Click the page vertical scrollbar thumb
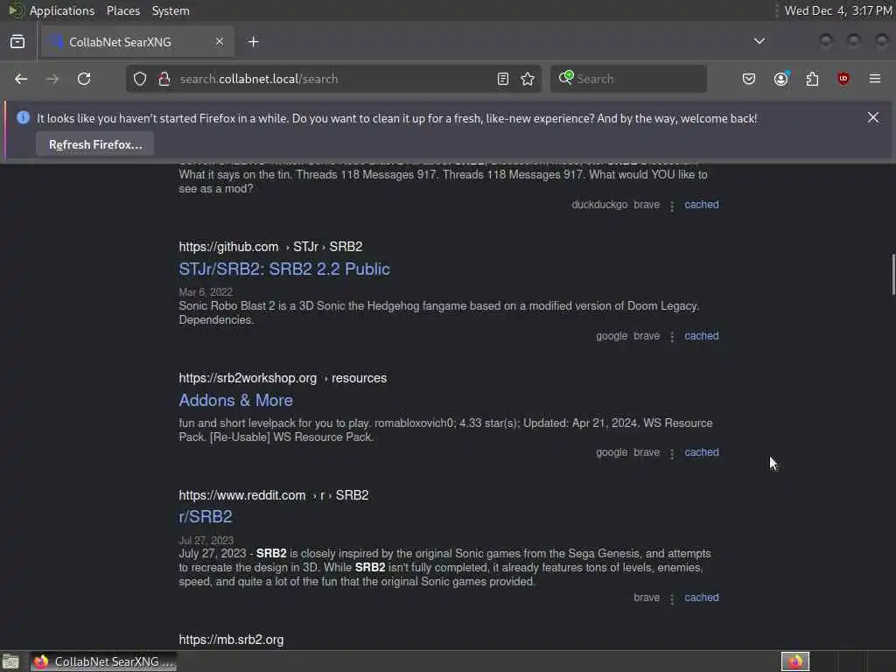This screenshot has height=672, width=896. coord(892,274)
